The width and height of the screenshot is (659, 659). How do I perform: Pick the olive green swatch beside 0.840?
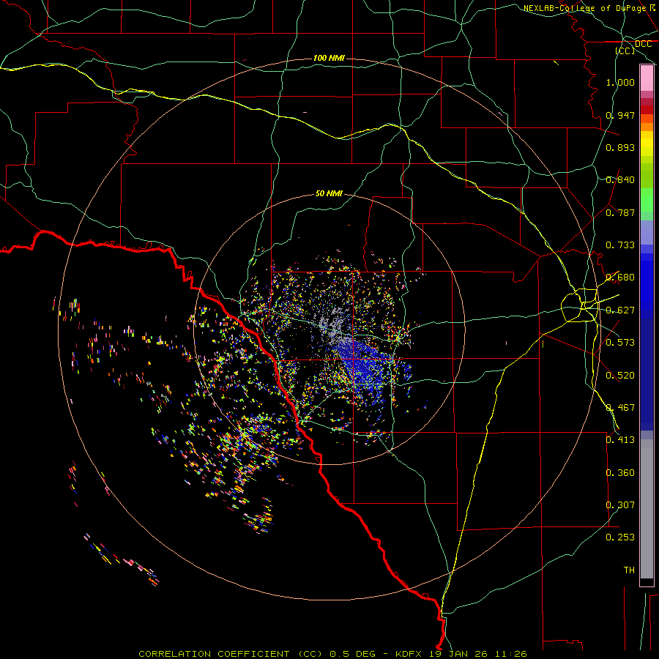coord(647,176)
